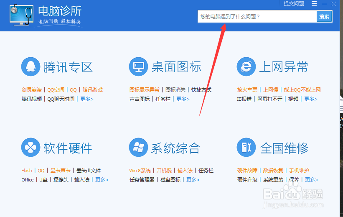This screenshot has width=343, height=217.
Task: Open the 开机慢 link
Action: pyautogui.click(x=164, y=171)
